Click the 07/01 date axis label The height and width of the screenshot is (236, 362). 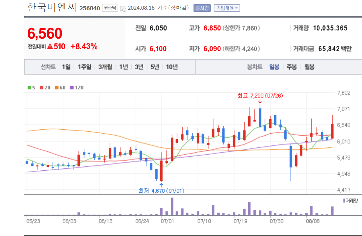tap(167, 221)
